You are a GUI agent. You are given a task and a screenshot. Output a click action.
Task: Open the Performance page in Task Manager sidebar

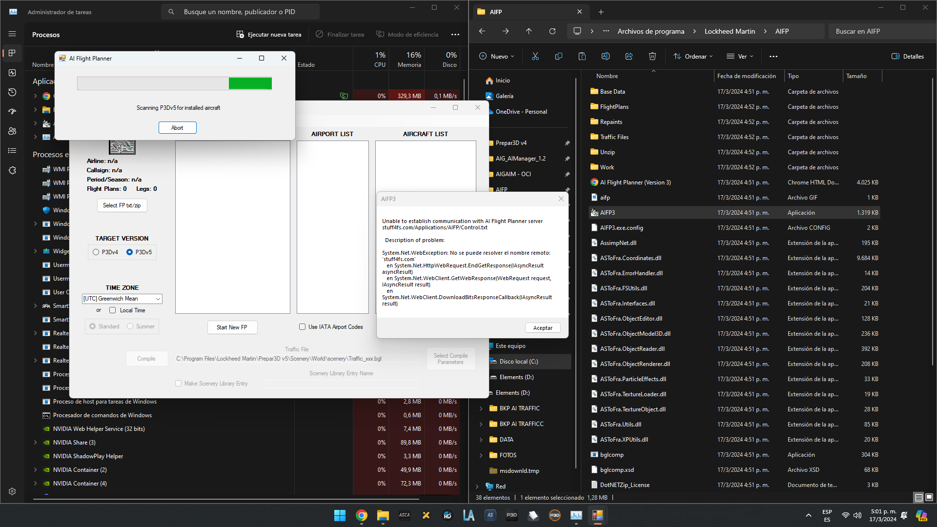(x=12, y=73)
